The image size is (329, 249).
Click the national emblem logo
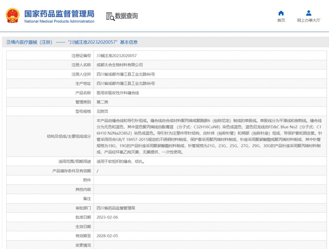coord(13,16)
